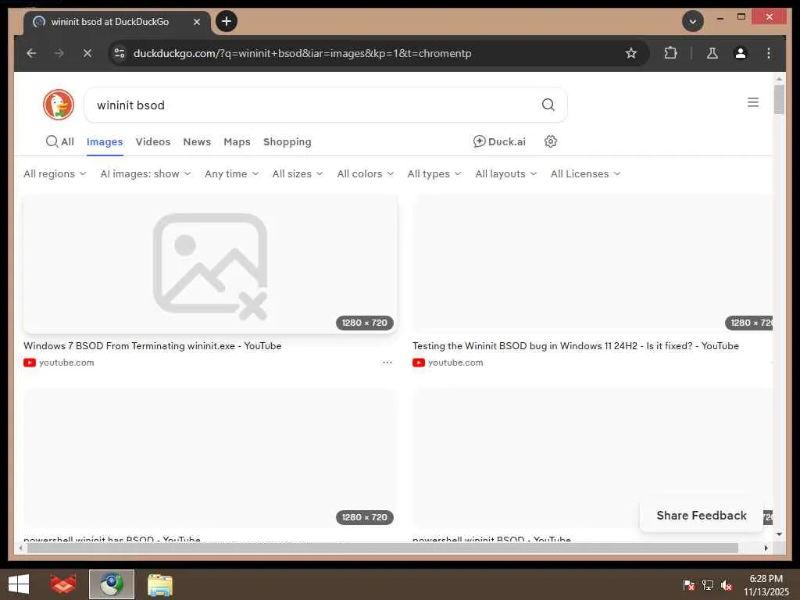Open the Action Center flag icon
This screenshot has height=600, width=800.
coord(689,585)
